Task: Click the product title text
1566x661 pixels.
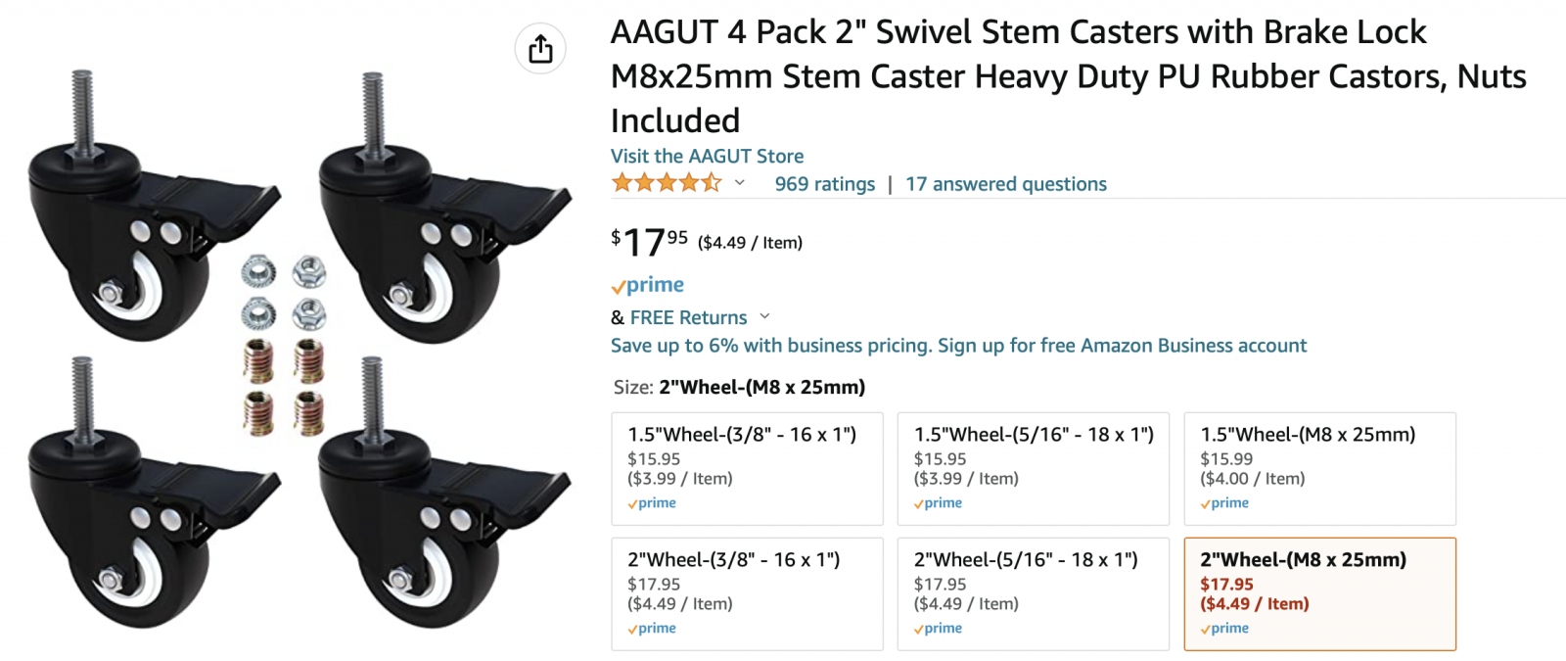Action: point(1068,76)
